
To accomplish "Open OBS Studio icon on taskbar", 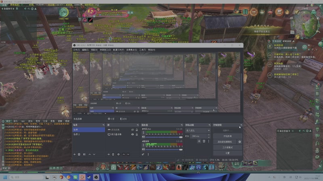I will point(96,177).
